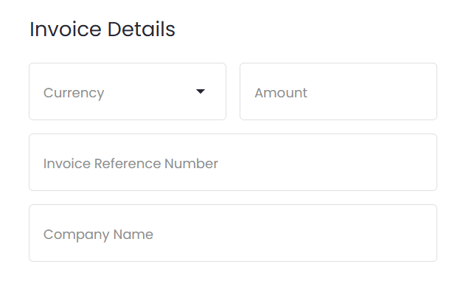466x295 pixels.
Task: Click inside the Amount entry field
Action: tap(338, 91)
